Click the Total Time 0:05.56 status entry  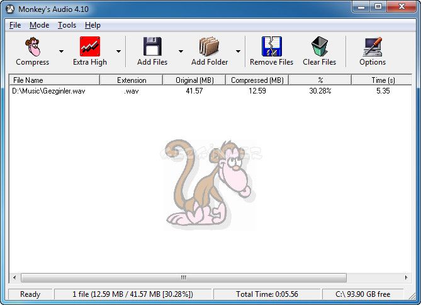(267, 294)
